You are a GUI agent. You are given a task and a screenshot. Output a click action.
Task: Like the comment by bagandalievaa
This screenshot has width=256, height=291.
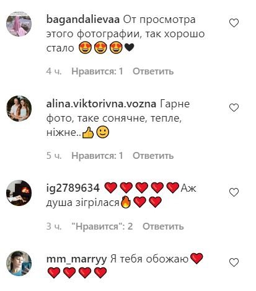click(234, 23)
